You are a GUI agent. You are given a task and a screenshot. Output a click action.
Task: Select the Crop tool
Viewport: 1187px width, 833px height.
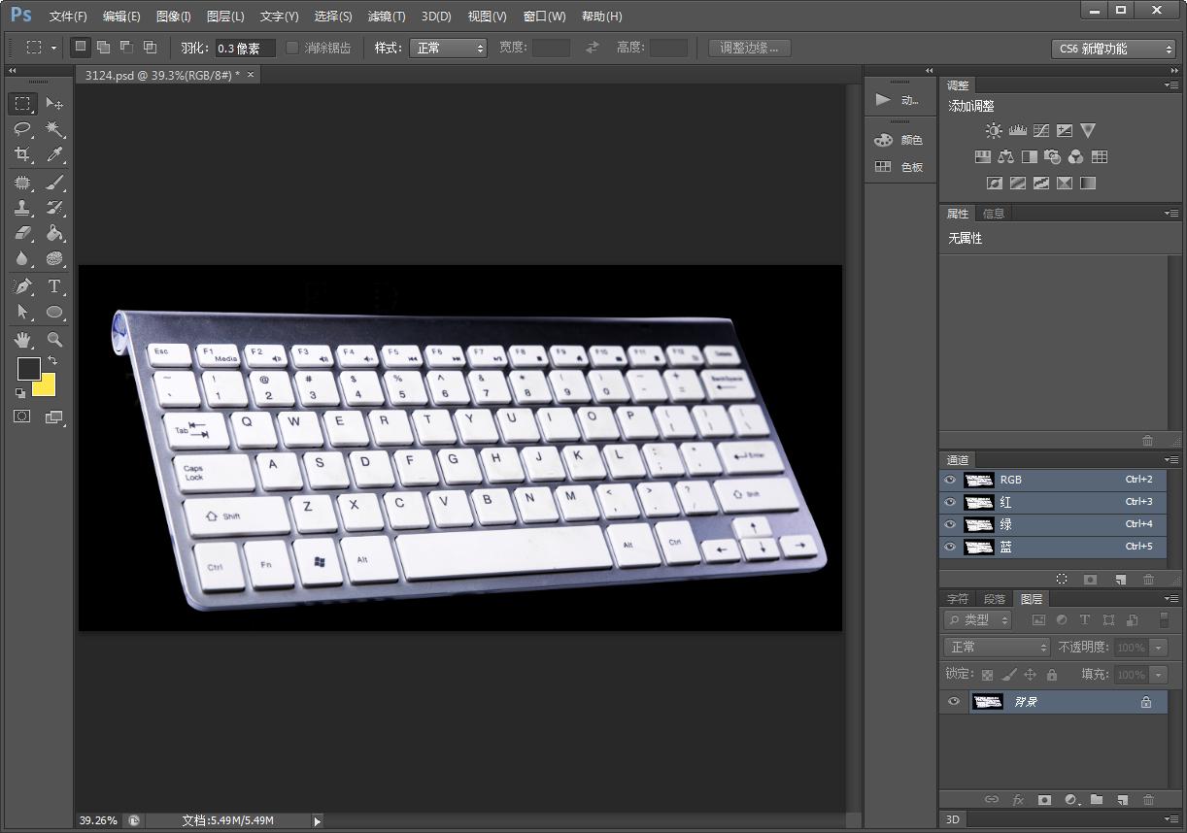pyautogui.click(x=22, y=154)
